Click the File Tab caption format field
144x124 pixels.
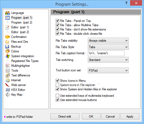106,53
